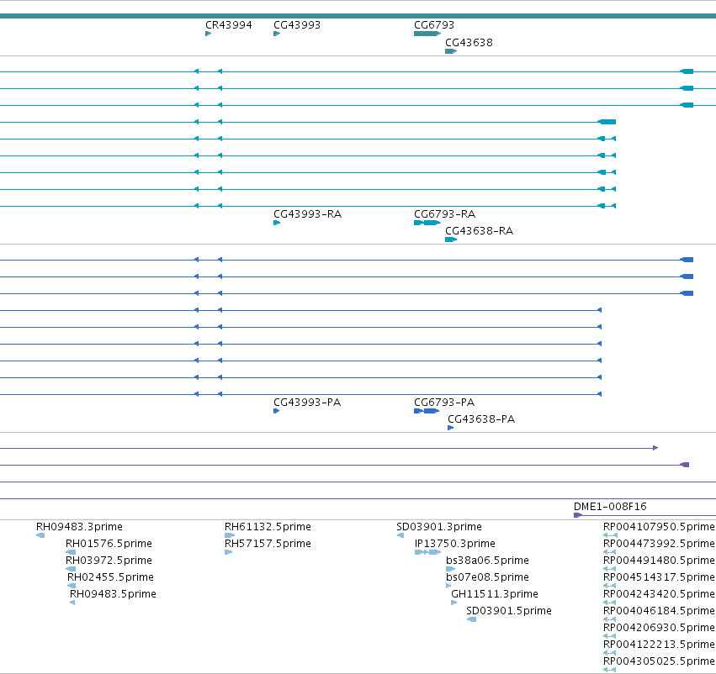
Task: Select the RH09483.5prime label
Action: 113,593
